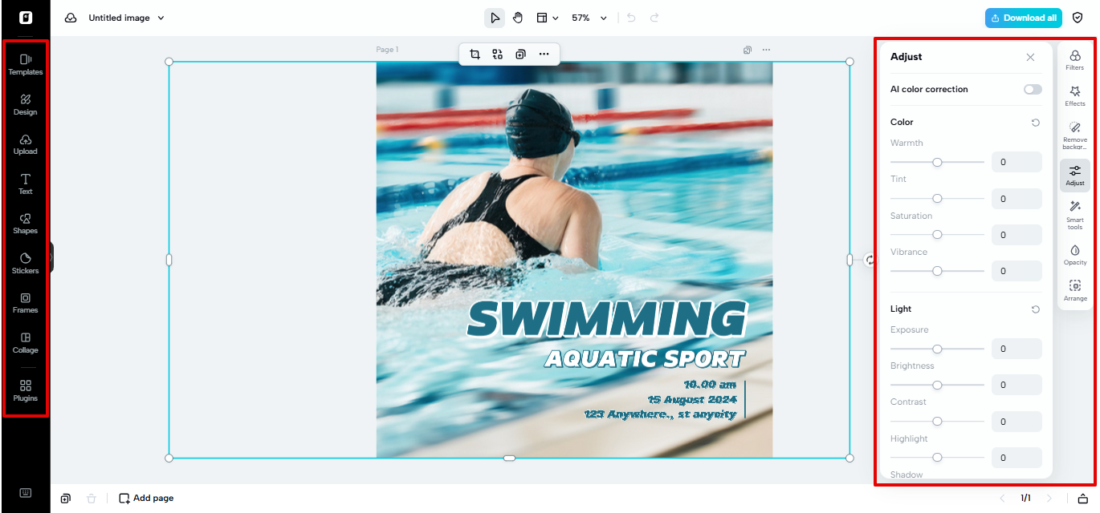The image size is (1100, 513).
Task: Reset the Light adjustments
Action: tap(1036, 309)
